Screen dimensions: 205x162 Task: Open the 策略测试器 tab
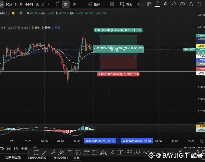pyautogui.click(x=13, y=158)
